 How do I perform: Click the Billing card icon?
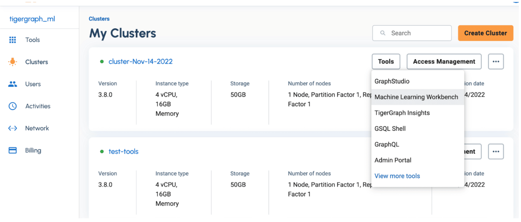[12, 150]
